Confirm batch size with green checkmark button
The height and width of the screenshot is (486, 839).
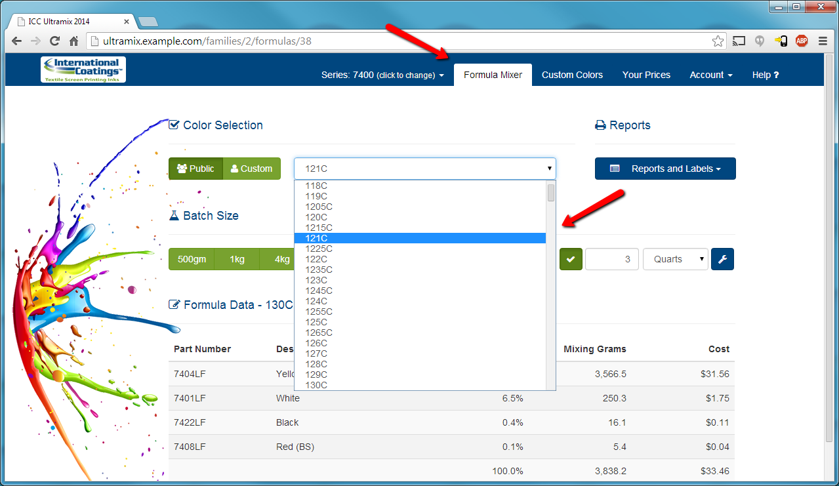pos(571,259)
